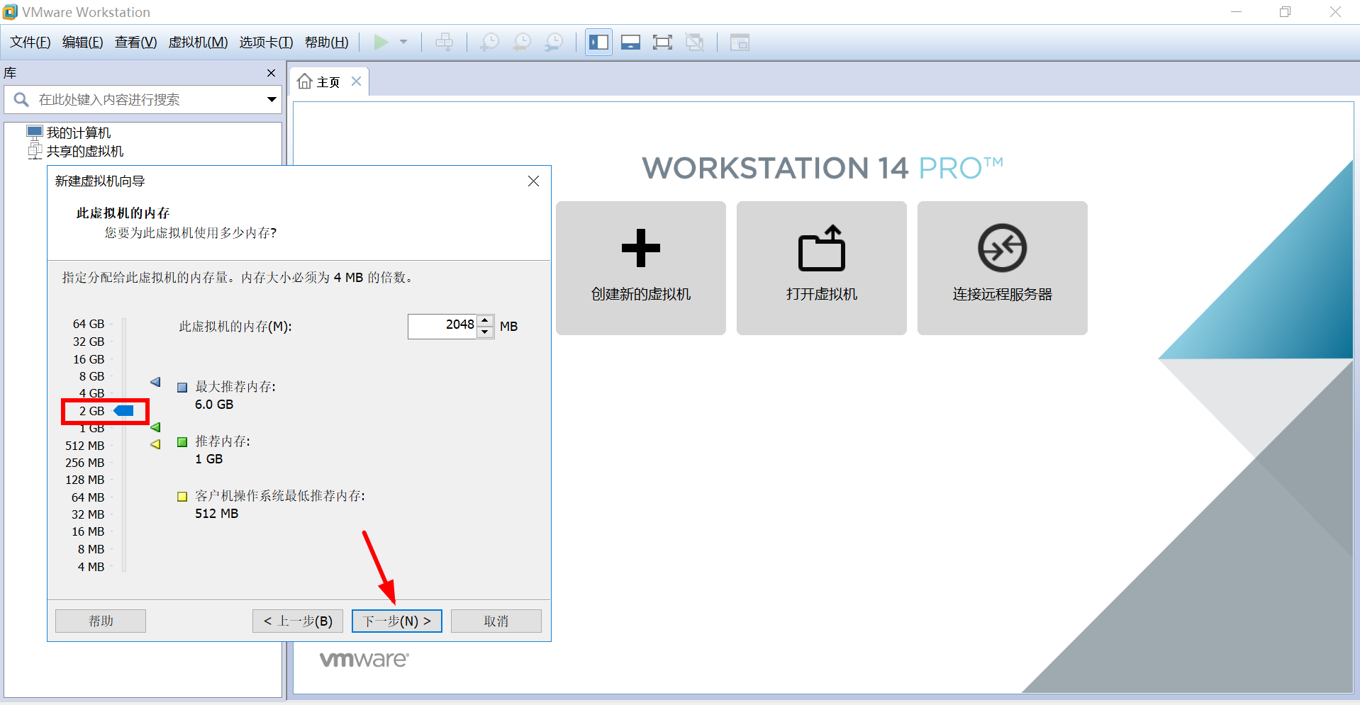The height and width of the screenshot is (705, 1360).
Task: Toggle the thumbnail bar view icon
Action: [x=630, y=43]
